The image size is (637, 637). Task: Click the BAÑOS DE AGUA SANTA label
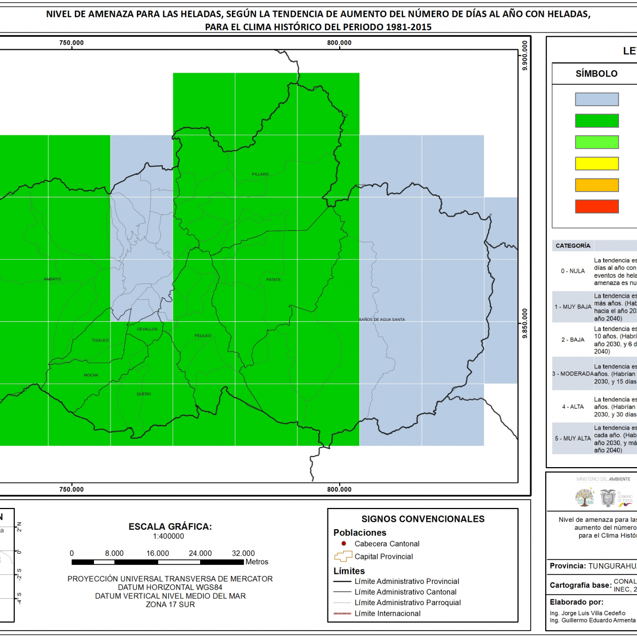tap(382, 320)
